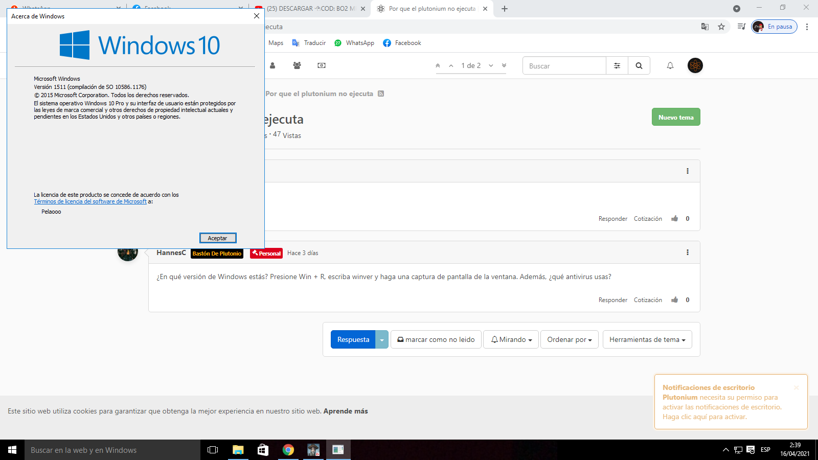
Task: Bookmark this page with star icon
Action: [x=721, y=27]
